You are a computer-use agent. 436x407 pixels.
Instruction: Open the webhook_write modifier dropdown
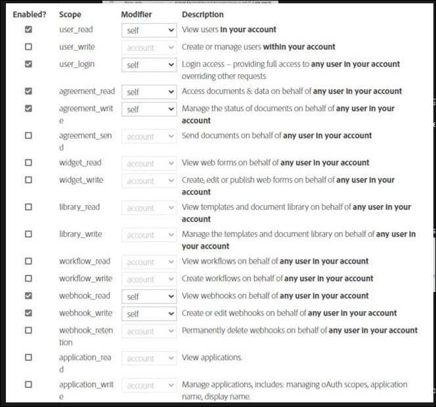click(x=149, y=314)
